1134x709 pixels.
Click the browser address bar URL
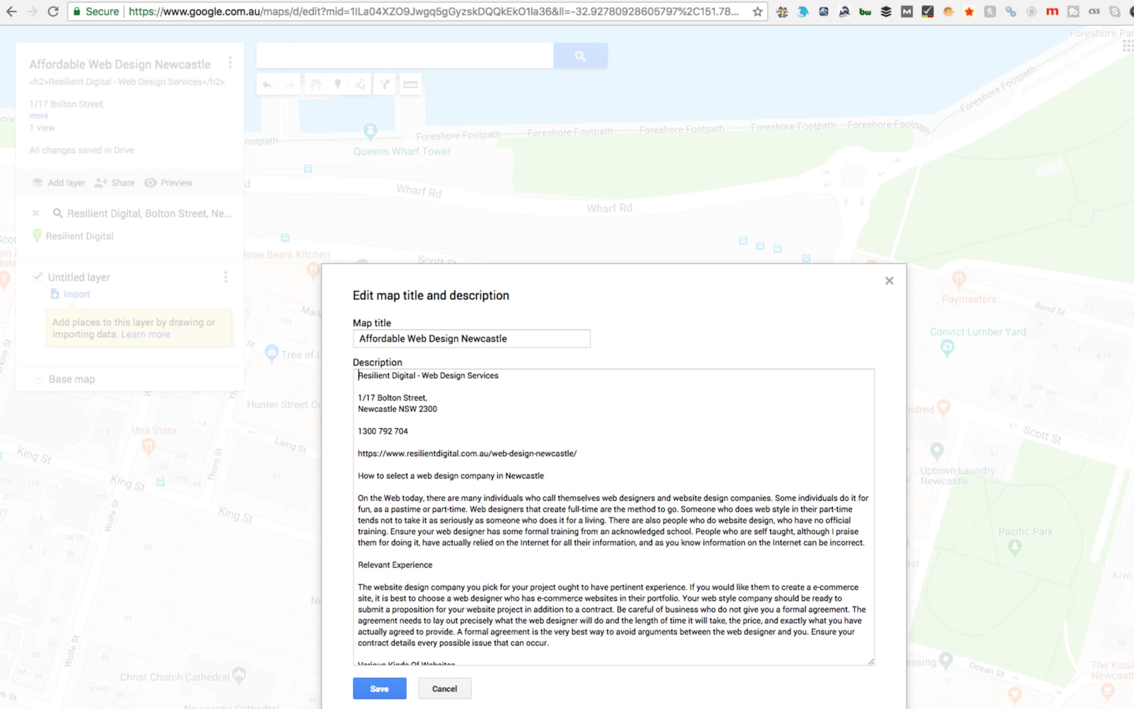coord(433,11)
